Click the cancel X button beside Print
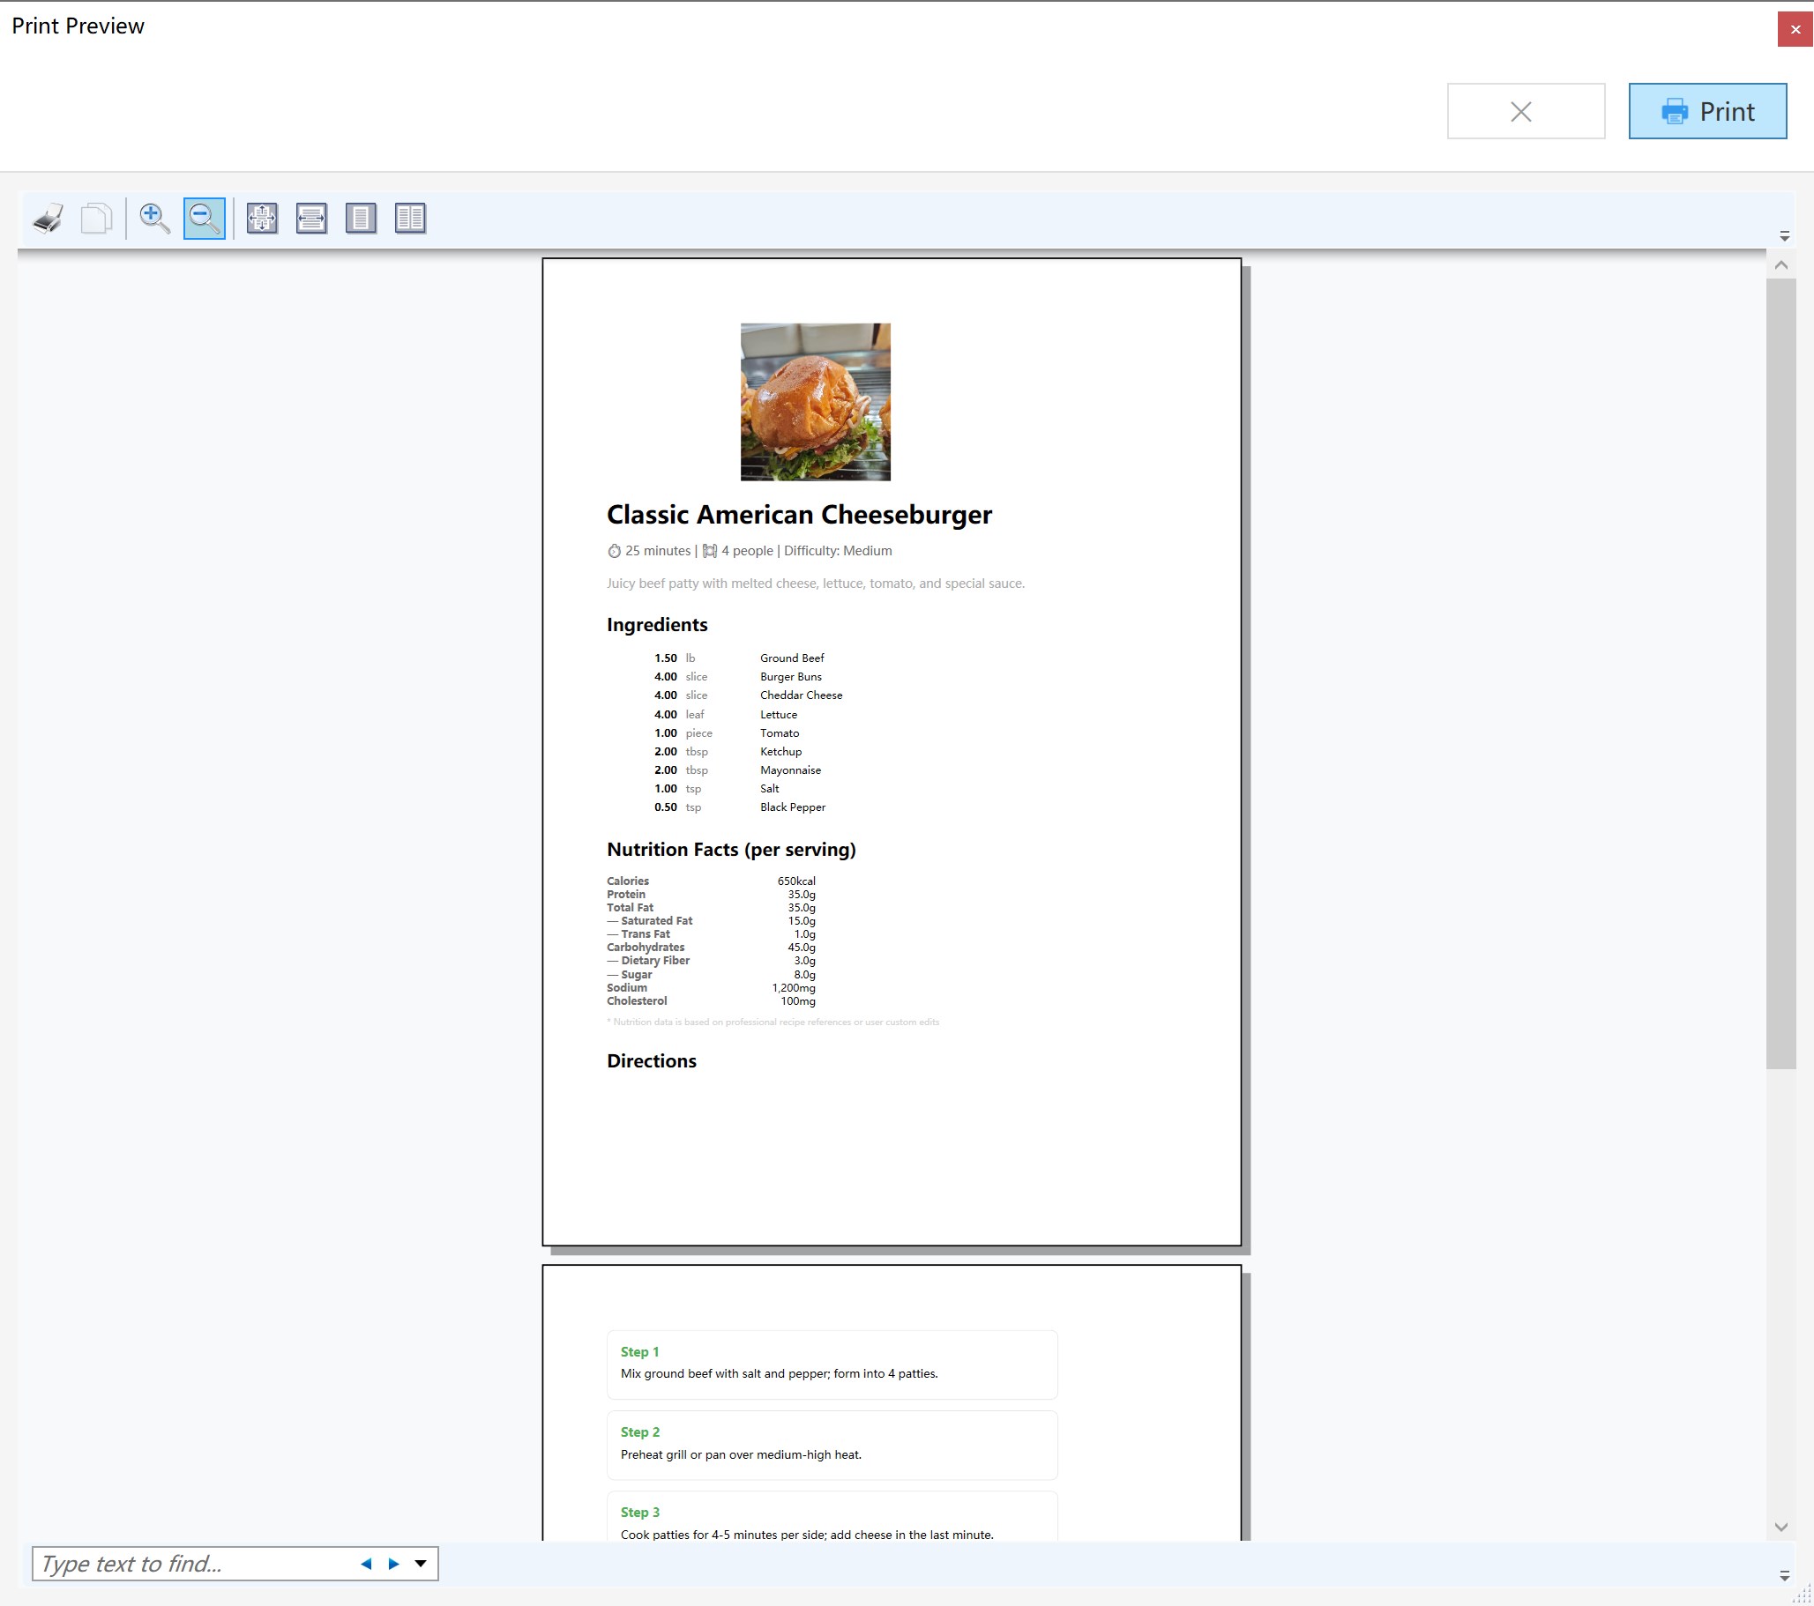The image size is (1814, 1606). coord(1526,111)
